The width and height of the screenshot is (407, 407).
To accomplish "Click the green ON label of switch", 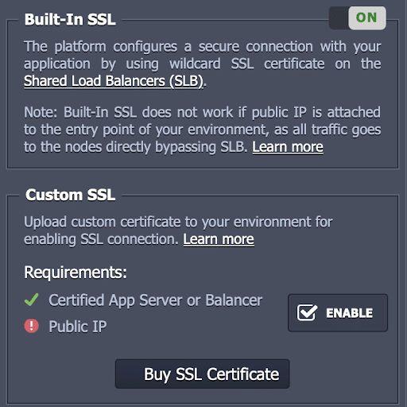I will click(x=366, y=17).
